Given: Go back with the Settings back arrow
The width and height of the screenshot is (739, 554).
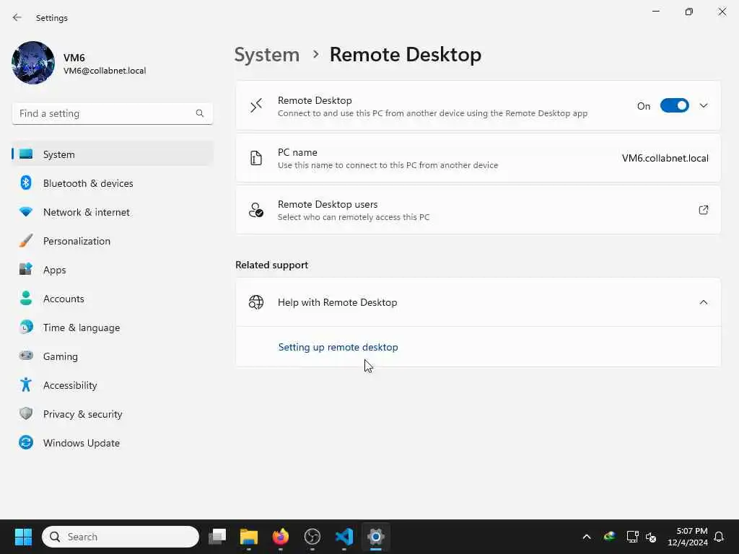Looking at the screenshot, I should [17, 18].
